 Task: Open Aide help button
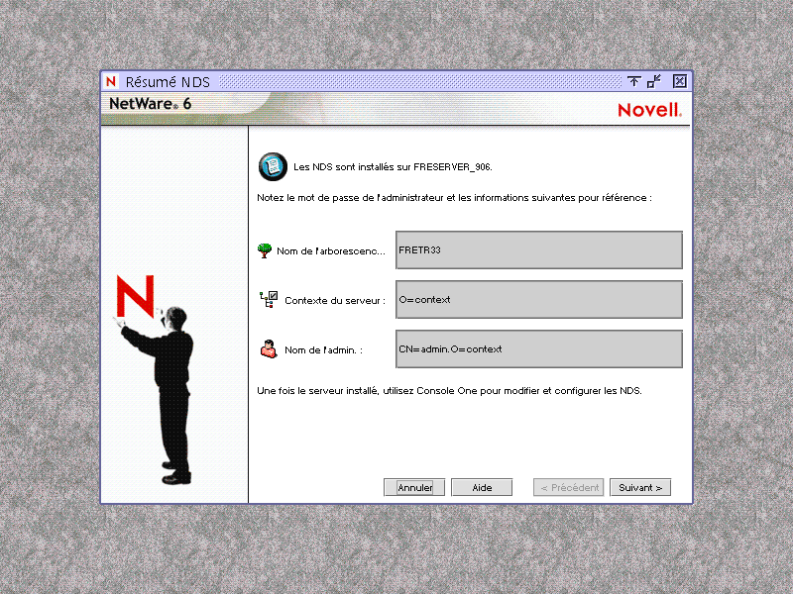coord(482,487)
